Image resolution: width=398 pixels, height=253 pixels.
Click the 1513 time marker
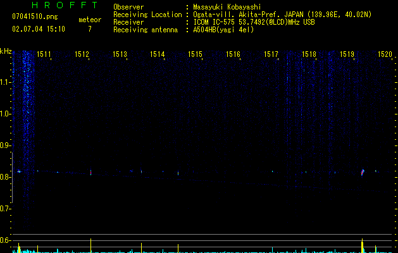[x=120, y=54]
